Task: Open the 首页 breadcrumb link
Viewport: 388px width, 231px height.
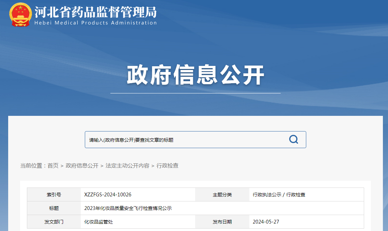Action: pyautogui.click(x=53, y=165)
